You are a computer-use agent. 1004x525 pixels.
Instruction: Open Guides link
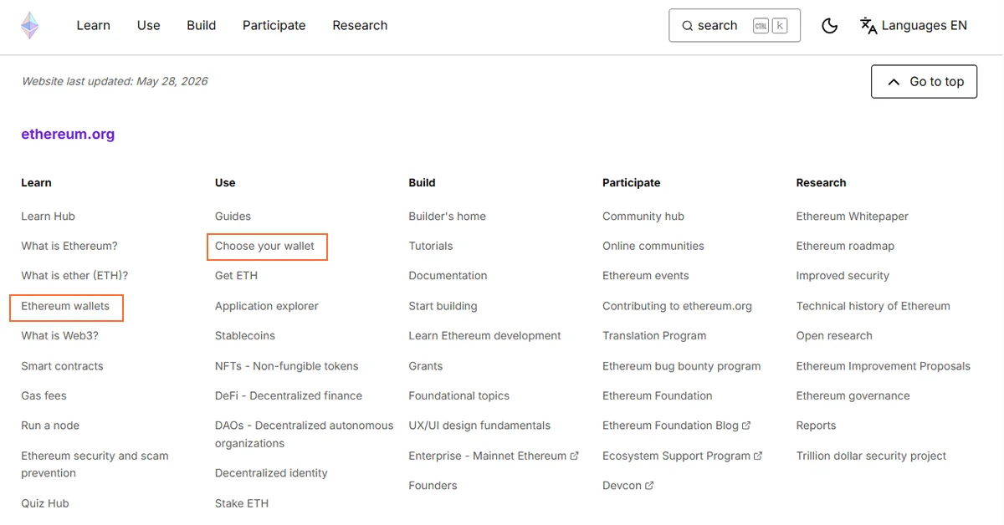233,216
